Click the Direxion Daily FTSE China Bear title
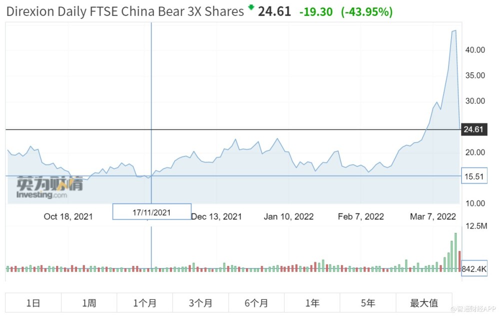Screen dimensions: 500x317 coord(125,11)
